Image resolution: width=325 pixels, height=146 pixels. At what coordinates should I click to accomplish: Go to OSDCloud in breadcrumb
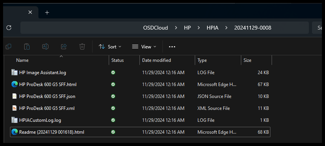point(156,28)
